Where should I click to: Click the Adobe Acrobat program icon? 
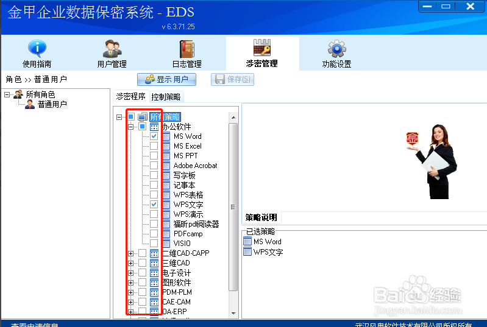pos(166,166)
